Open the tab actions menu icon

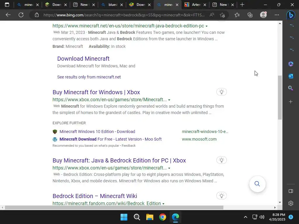click(x=7, y=5)
